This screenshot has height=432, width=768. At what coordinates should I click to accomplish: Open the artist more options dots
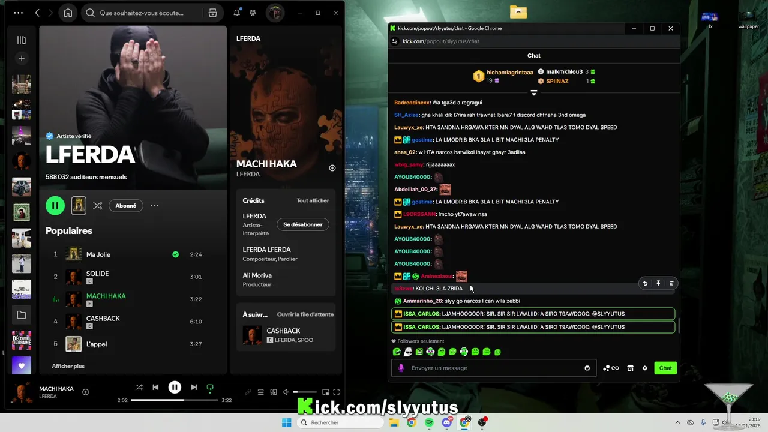(x=154, y=206)
